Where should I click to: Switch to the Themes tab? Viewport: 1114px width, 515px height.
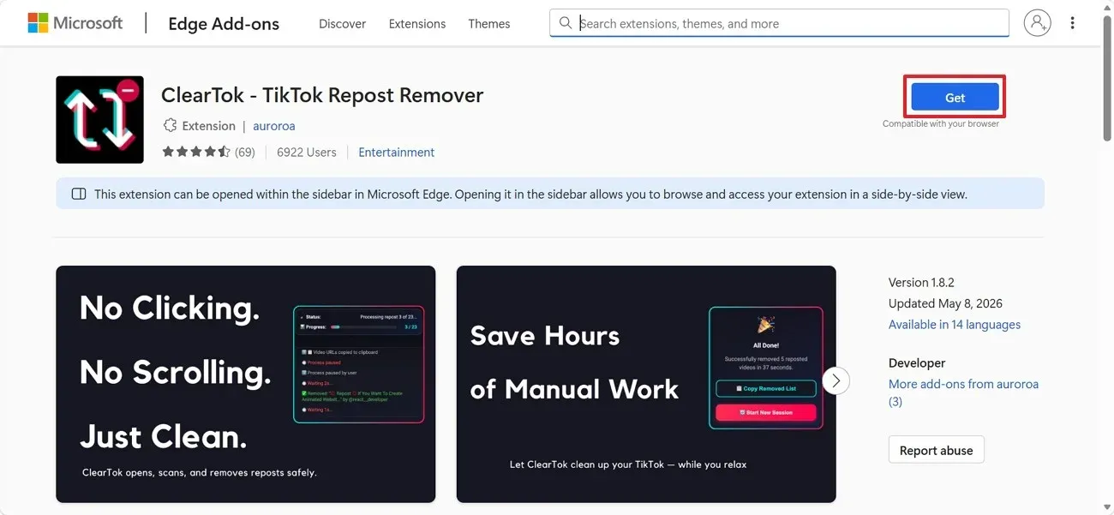tap(489, 24)
